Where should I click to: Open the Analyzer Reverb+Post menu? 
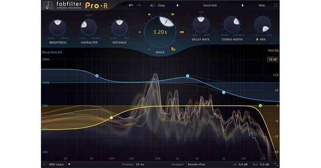196,164
